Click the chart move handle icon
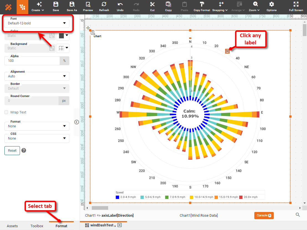The width and height of the screenshot is (307, 230). 88,28
